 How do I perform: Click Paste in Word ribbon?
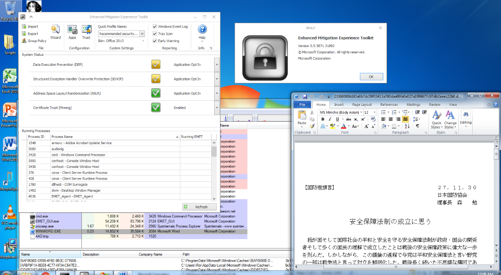coord(302,119)
